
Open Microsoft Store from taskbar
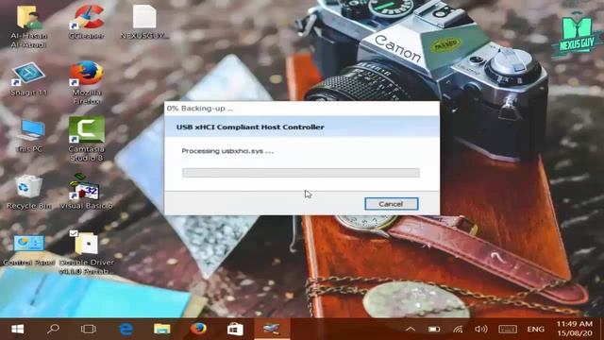(x=235, y=329)
